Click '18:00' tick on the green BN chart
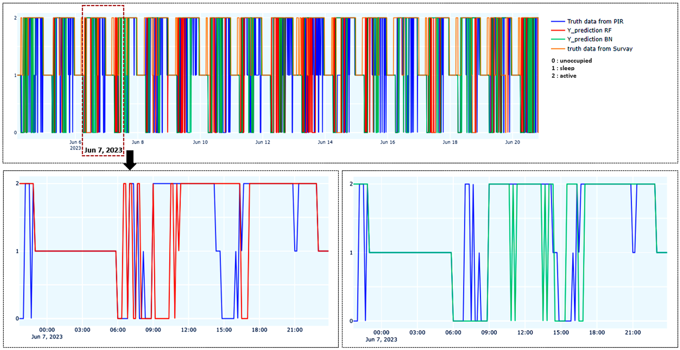The width and height of the screenshot is (680, 350). coord(597,332)
